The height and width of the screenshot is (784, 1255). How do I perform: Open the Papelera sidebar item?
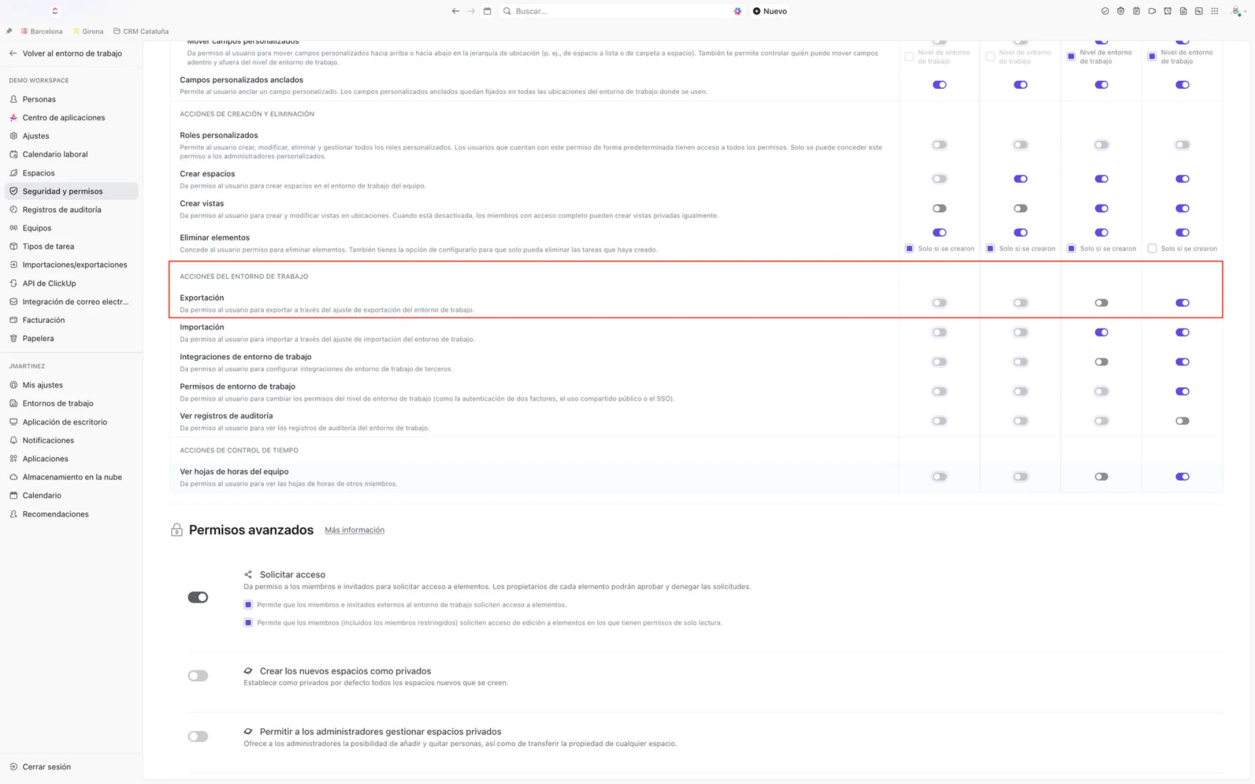point(38,338)
